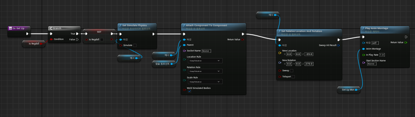Select the Get Up Mon variable node
The height and width of the screenshot is (117, 415).
(x=349, y=90)
